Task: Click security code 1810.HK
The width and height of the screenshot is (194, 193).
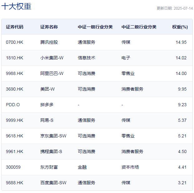Action: (x=15, y=58)
